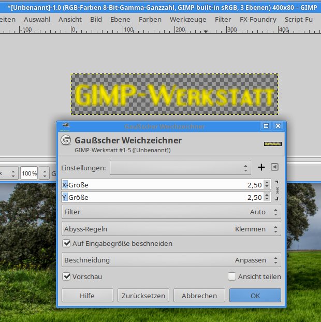Click Abbrechen to cancel the blur
Viewport: 321px width, 322px height.
(x=199, y=296)
